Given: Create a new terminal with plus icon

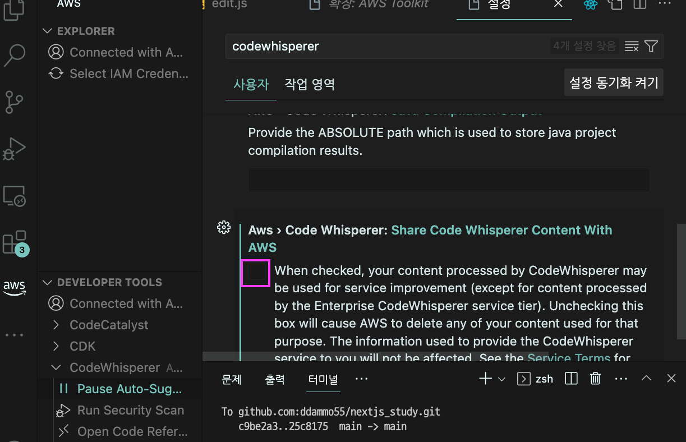Looking at the screenshot, I should pyautogui.click(x=485, y=379).
